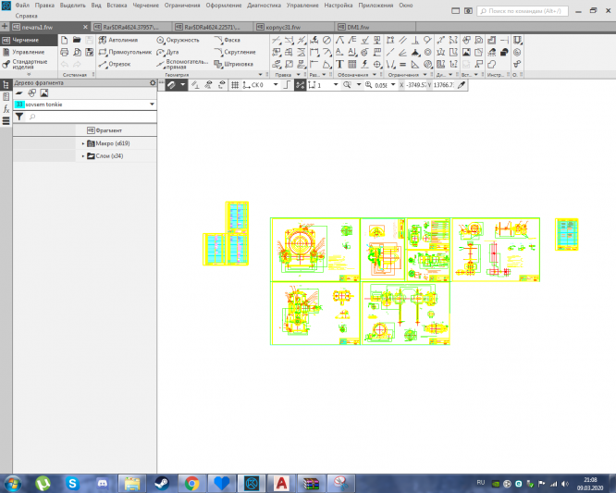Image resolution: width=616 pixels, height=493 pixels.
Task: Click the tree search input field
Action: point(92,117)
